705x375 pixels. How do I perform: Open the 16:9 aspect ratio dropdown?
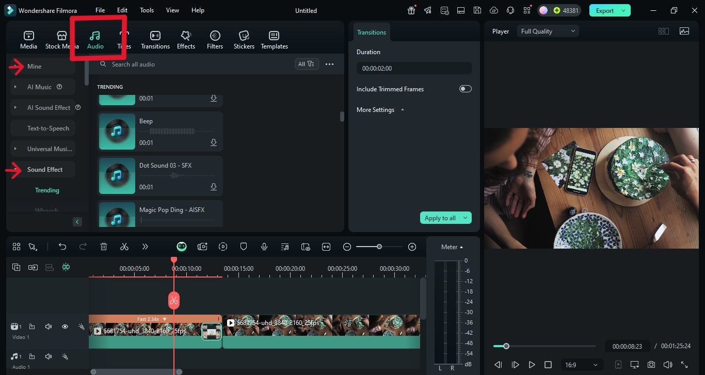[581, 365]
